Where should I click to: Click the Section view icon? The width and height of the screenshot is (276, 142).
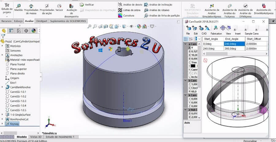pyautogui.click(x=106, y=27)
